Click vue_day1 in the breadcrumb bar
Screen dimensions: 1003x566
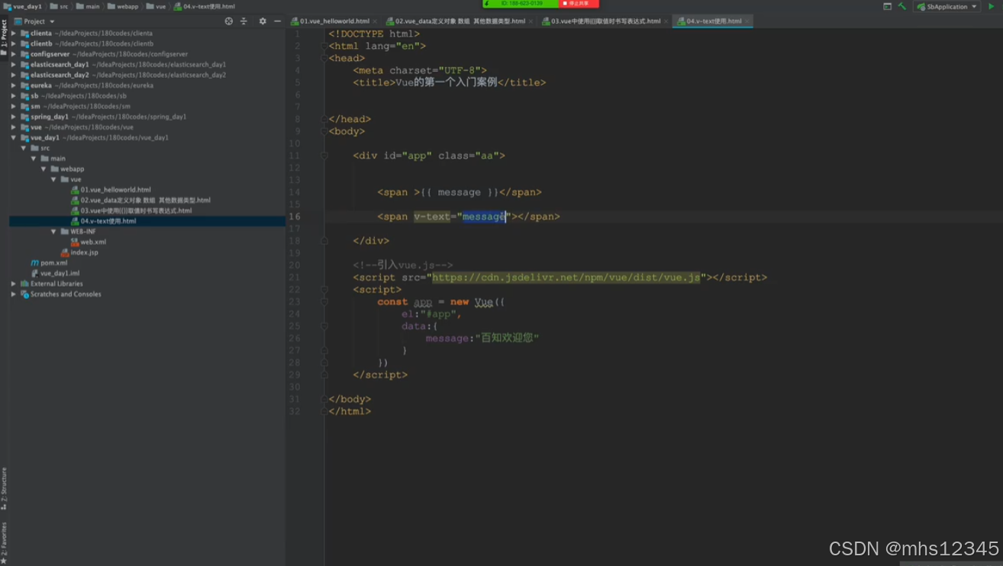pos(23,6)
